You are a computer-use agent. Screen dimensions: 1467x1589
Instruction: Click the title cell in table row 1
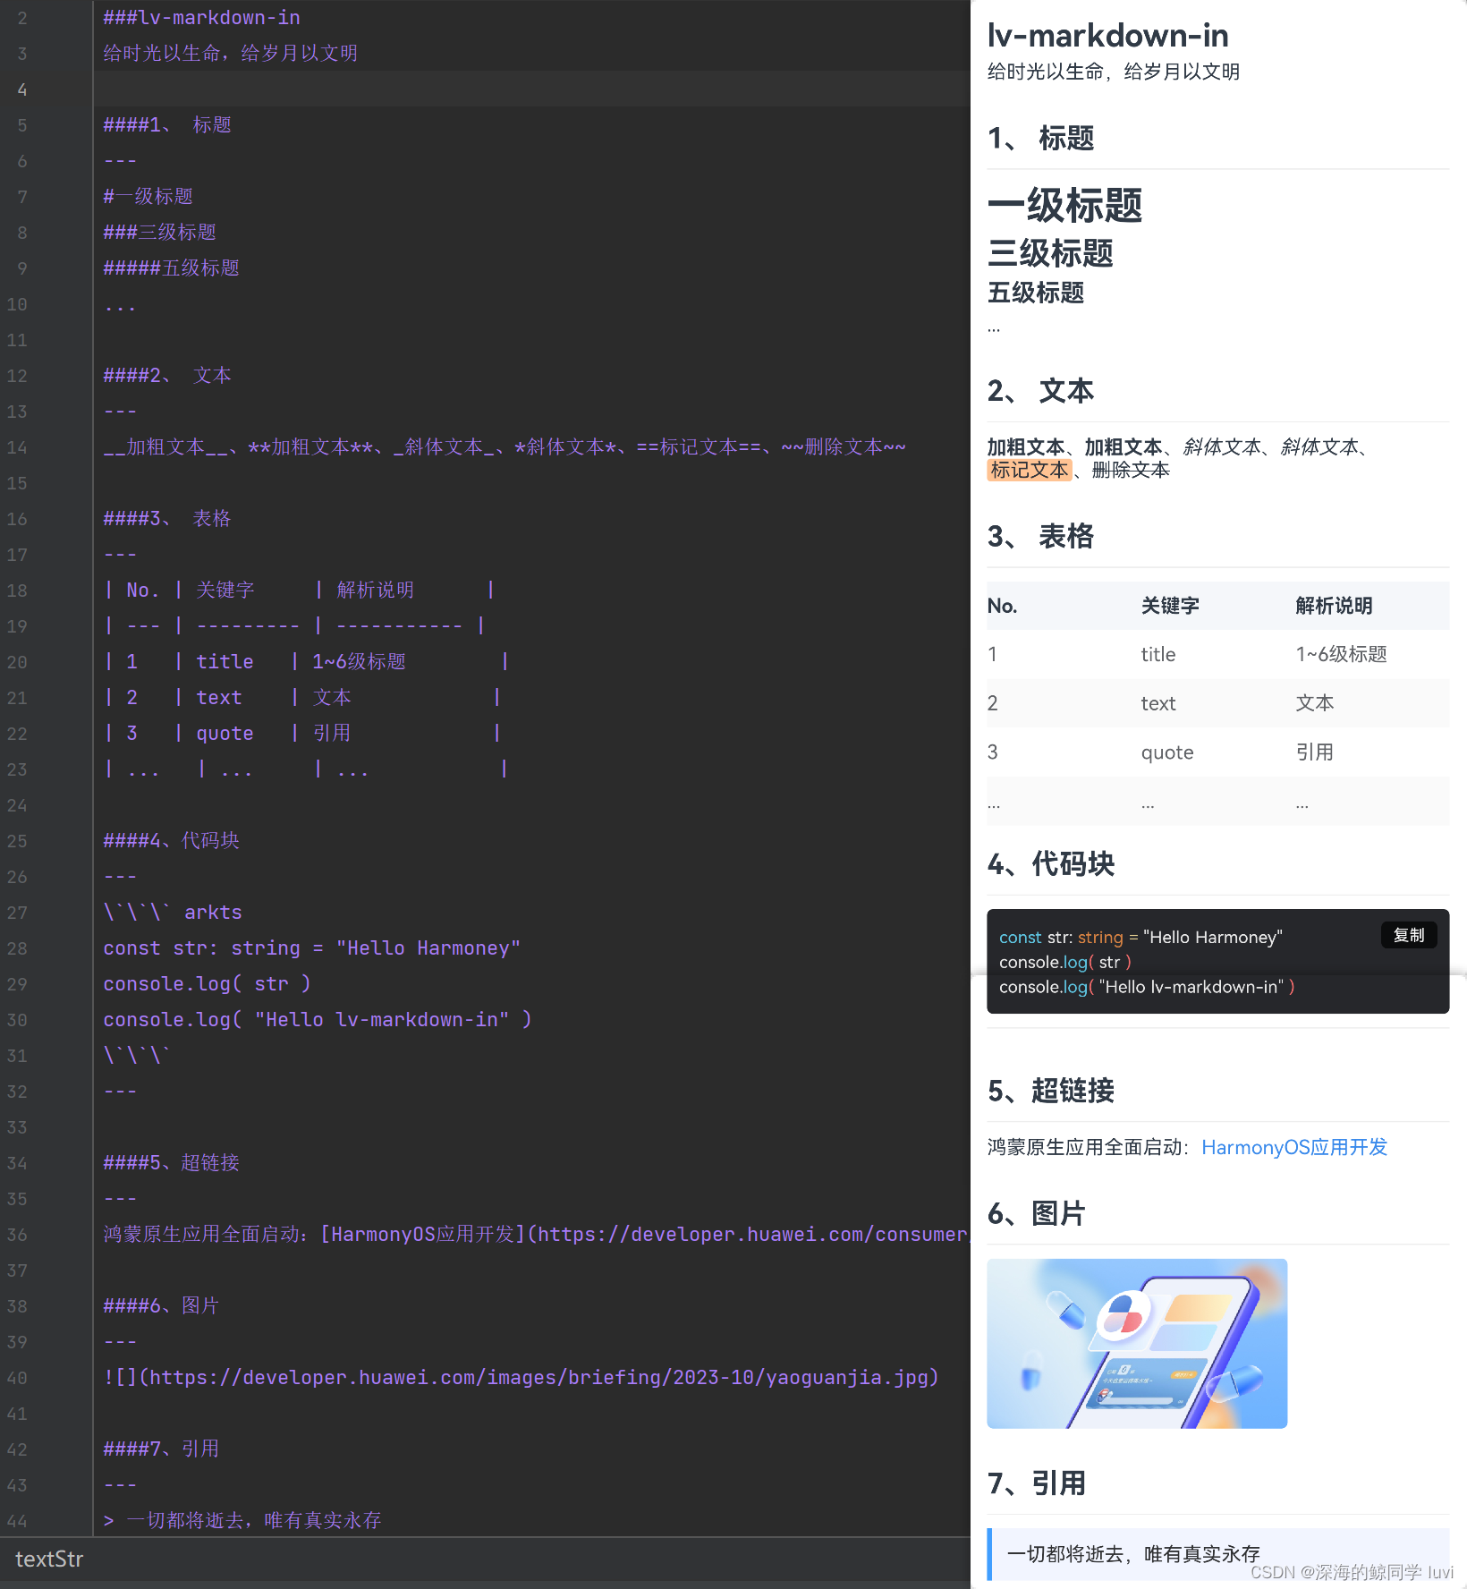tap(1158, 654)
